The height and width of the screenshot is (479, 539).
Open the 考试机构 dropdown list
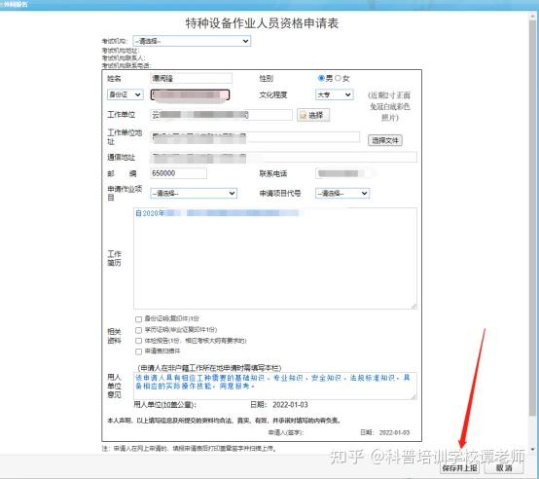point(192,41)
